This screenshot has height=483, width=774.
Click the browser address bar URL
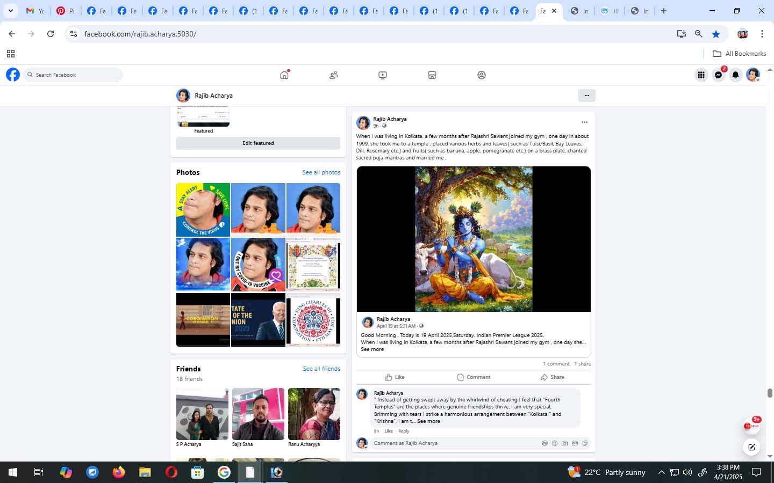140,34
